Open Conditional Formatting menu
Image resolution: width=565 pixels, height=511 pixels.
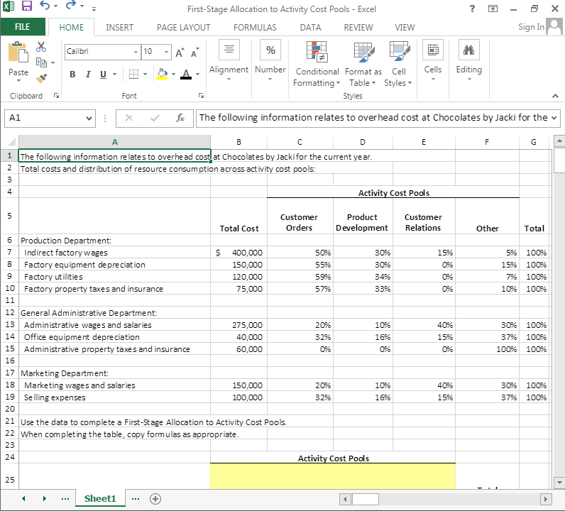317,64
